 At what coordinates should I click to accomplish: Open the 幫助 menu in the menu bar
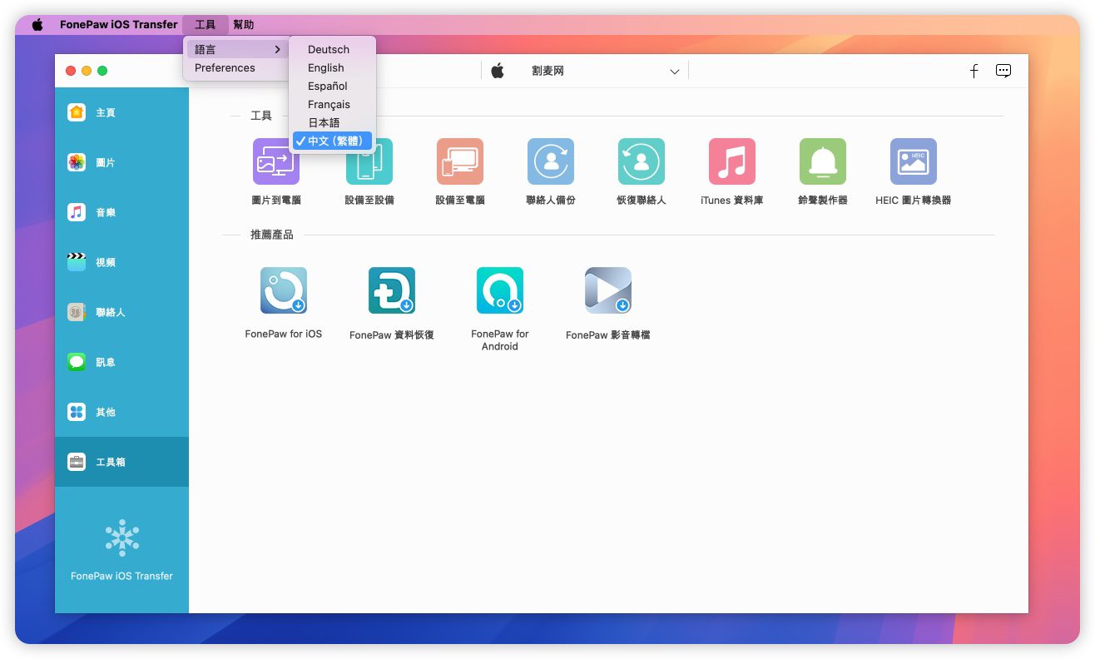(244, 25)
